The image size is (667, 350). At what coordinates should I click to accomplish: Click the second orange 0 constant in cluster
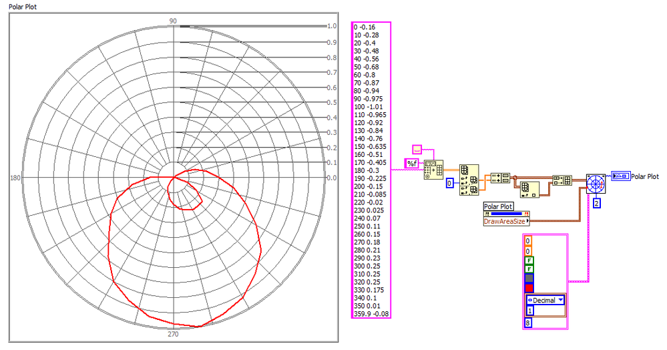coord(528,250)
